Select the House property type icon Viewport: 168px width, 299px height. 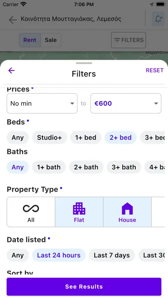point(127,208)
